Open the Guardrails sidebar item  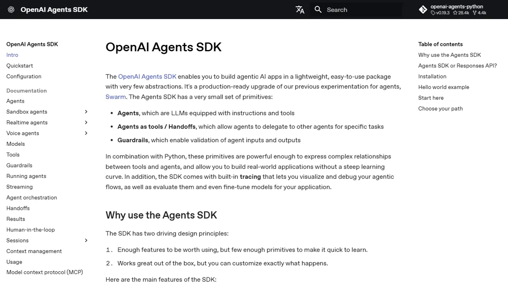pyautogui.click(x=19, y=165)
